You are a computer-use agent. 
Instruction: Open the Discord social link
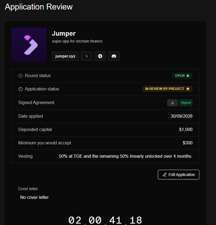[114, 56]
